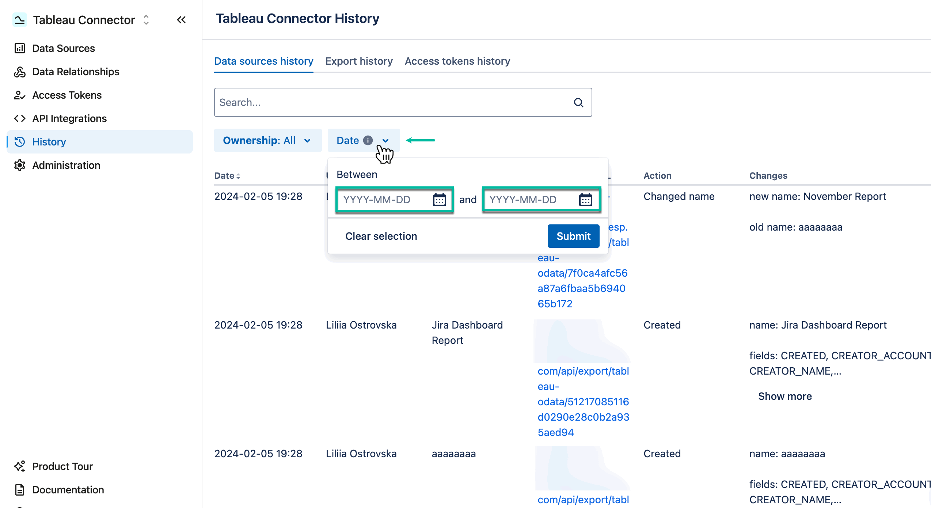Click the search magnifier icon

tap(578, 102)
